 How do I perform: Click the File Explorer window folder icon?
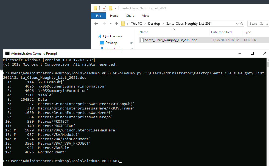click(x=96, y=8)
